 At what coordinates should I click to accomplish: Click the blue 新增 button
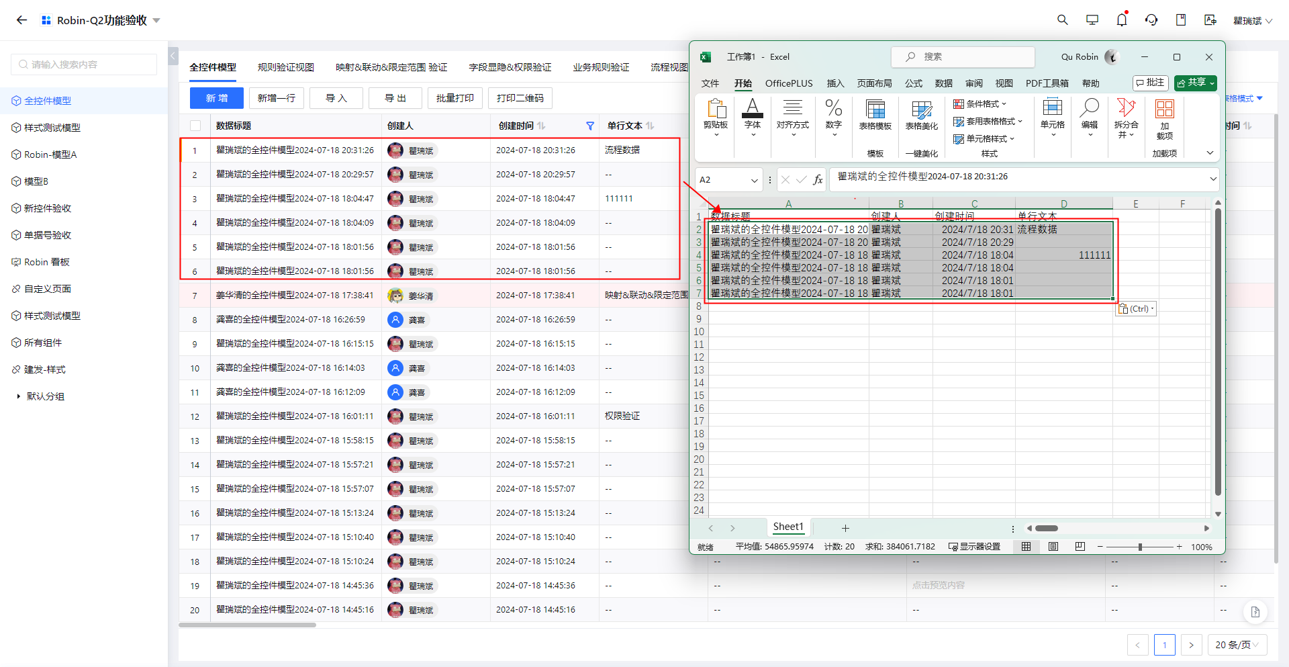click(x=216, y=98)
